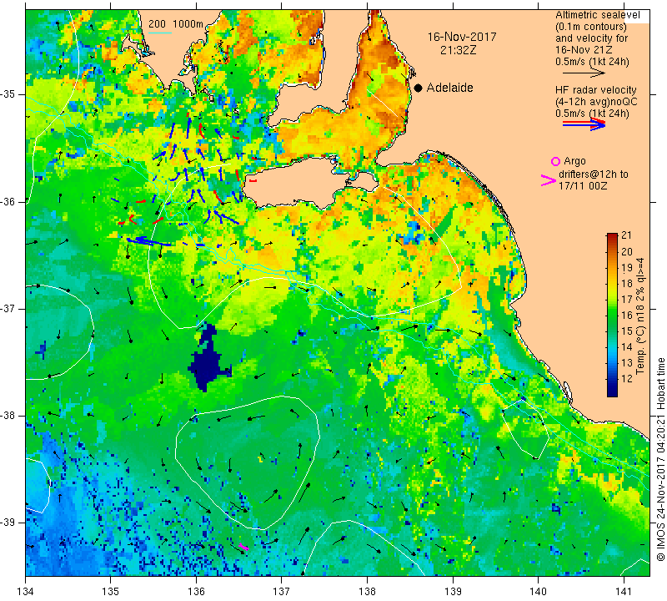Viewport: 667px width, 601px height.
Task: Click the dark blue bottom of the color bar
Action: [x=612, y=391]
